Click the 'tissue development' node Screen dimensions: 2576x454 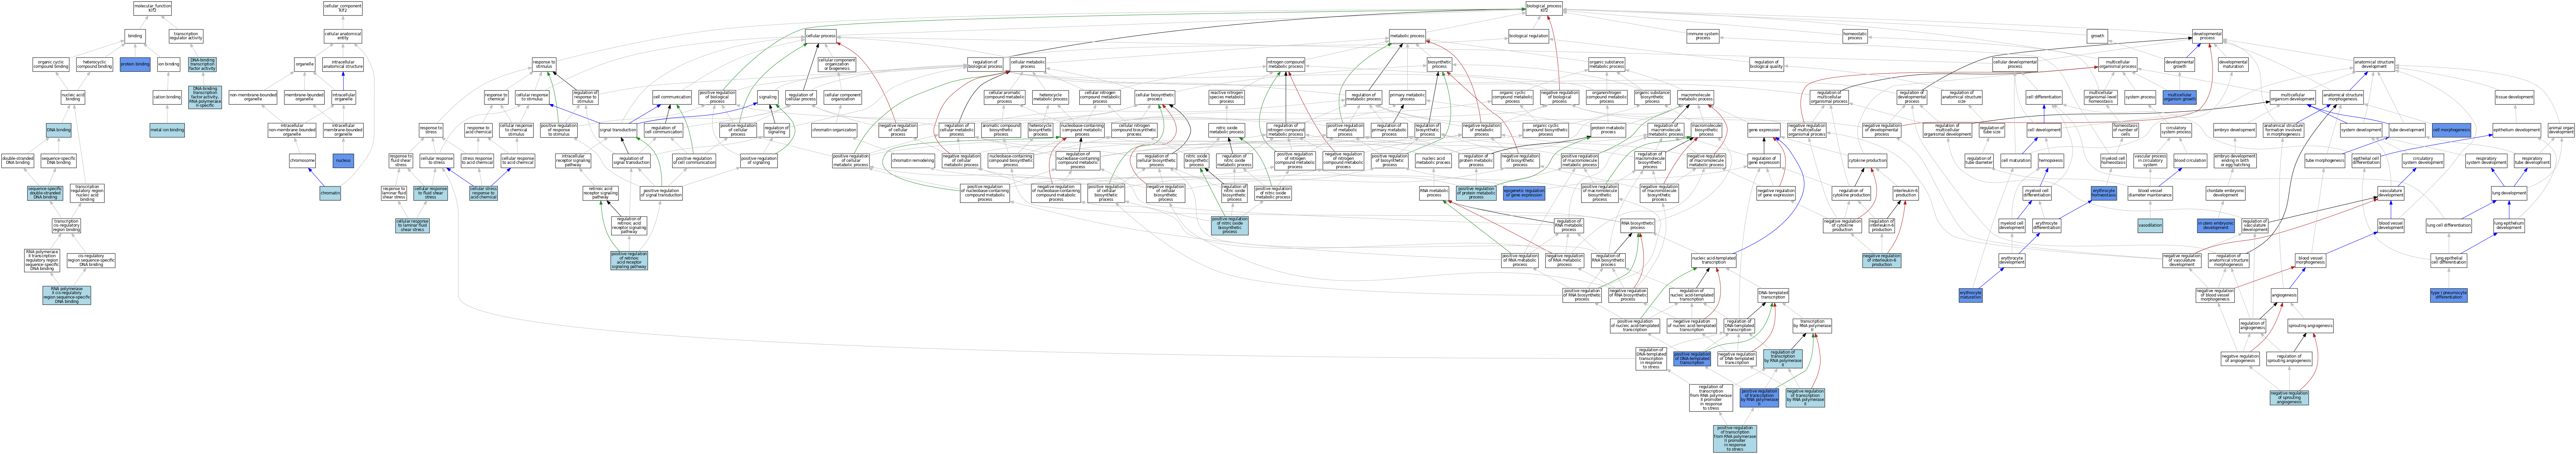[2506, 97]
